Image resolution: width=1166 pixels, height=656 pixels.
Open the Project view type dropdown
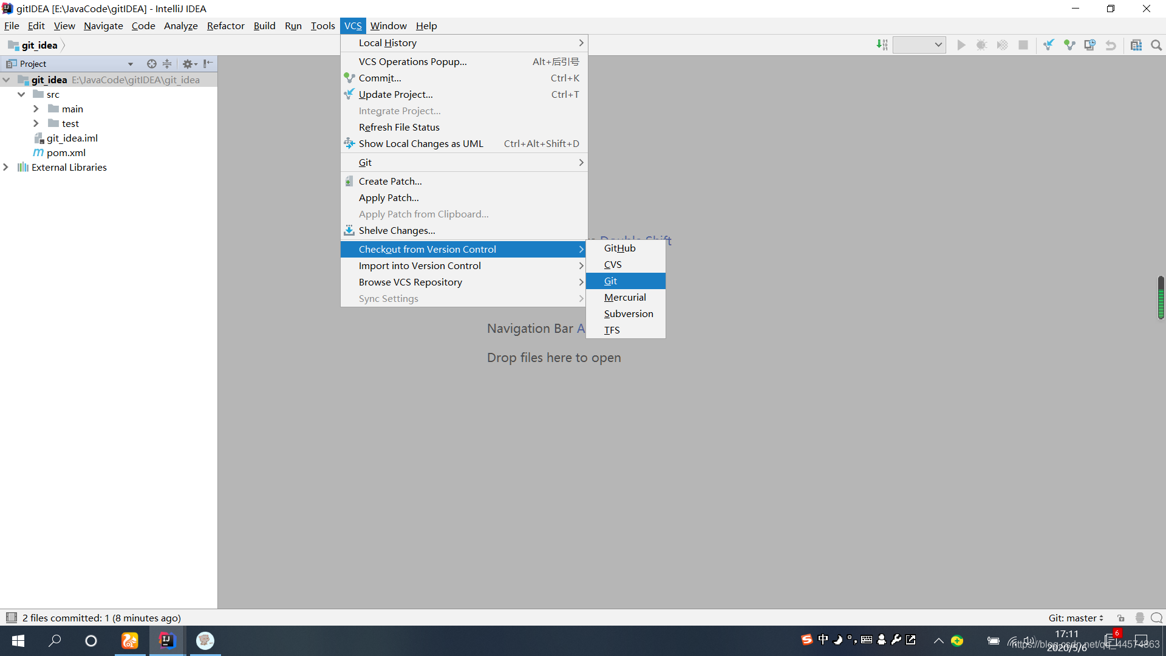tap(131, 64)
